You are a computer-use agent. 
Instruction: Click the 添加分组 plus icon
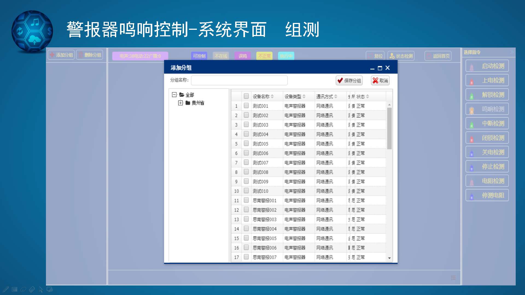tap(52, 55)
